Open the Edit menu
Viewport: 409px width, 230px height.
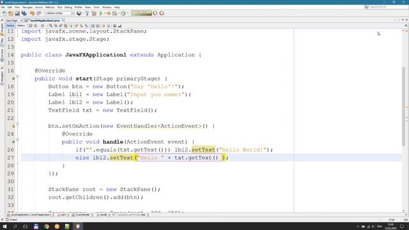10,7
